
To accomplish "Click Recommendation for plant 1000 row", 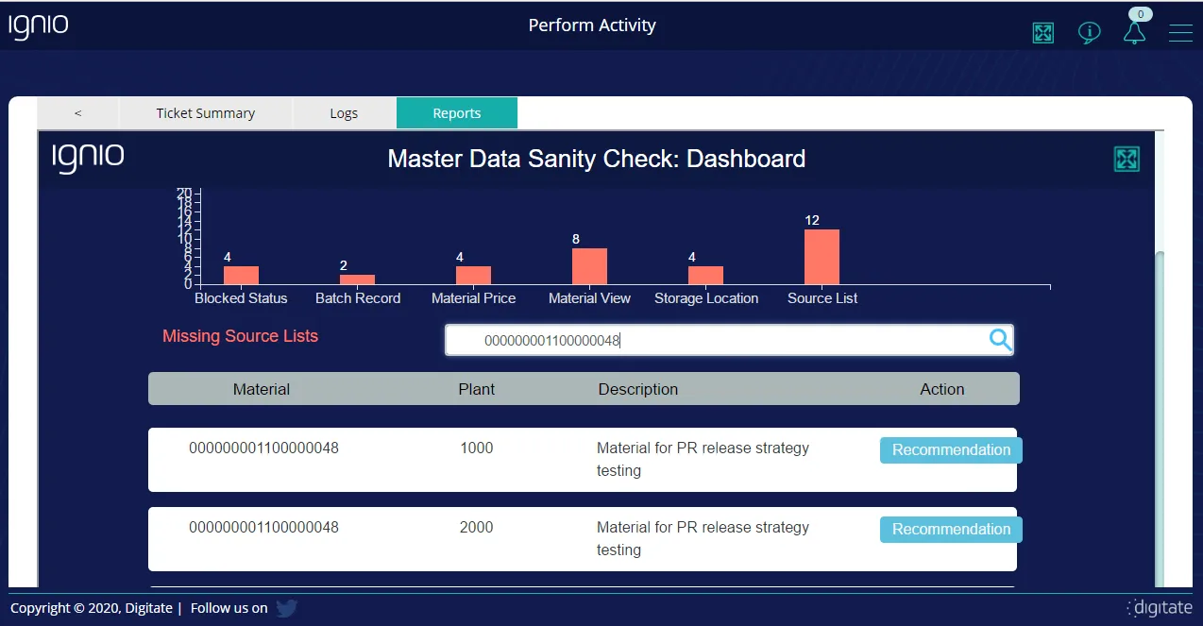I will [950, 450].
